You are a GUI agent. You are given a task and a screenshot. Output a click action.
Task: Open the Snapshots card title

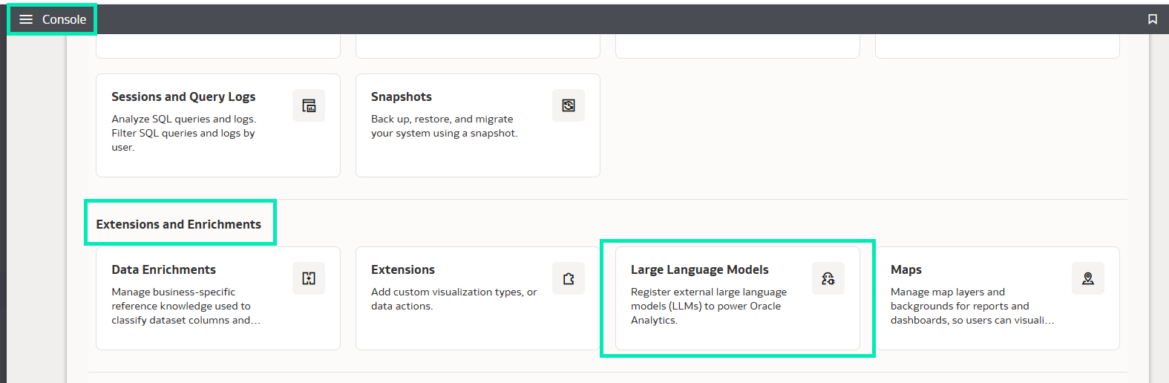(x=402, y=96)
